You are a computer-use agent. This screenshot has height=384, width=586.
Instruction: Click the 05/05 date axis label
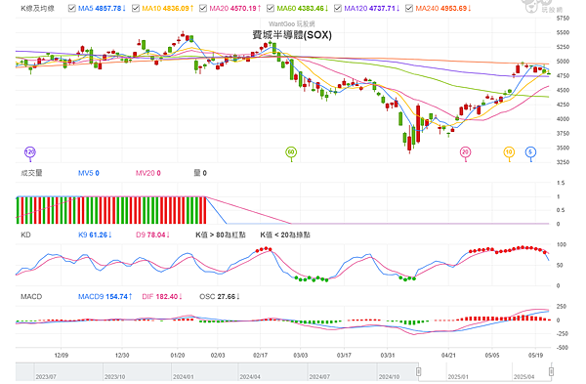[492, 355]
